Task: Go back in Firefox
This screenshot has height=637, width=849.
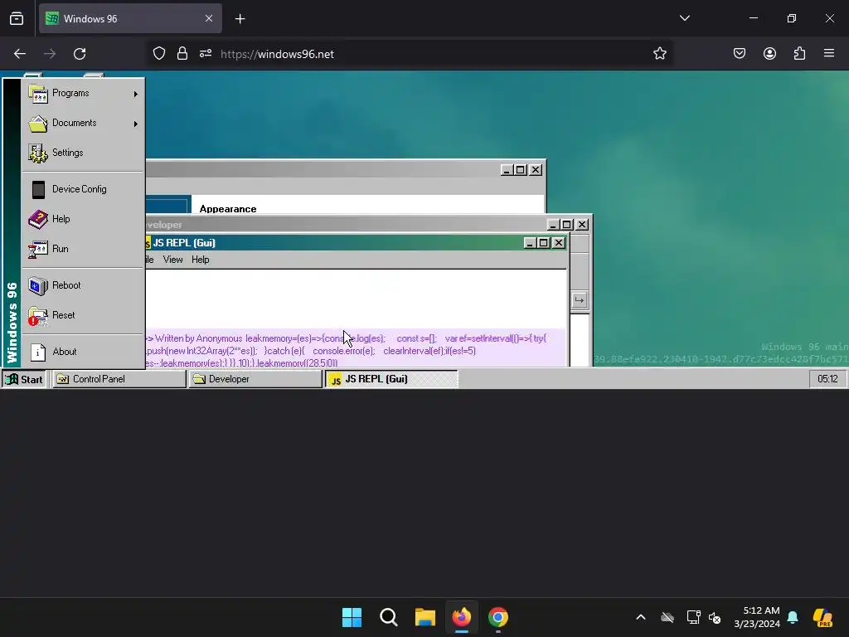Action: tap(20, 54)
